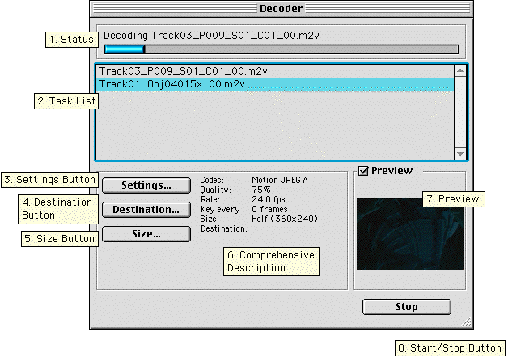508x358 pixels.
Task: Click the 'Motion JPEG A' codec value
Action: [x=280, y=180]
